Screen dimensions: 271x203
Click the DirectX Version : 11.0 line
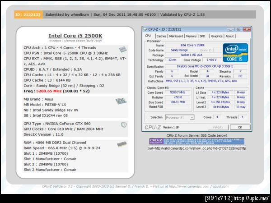(x=43, y=134)
